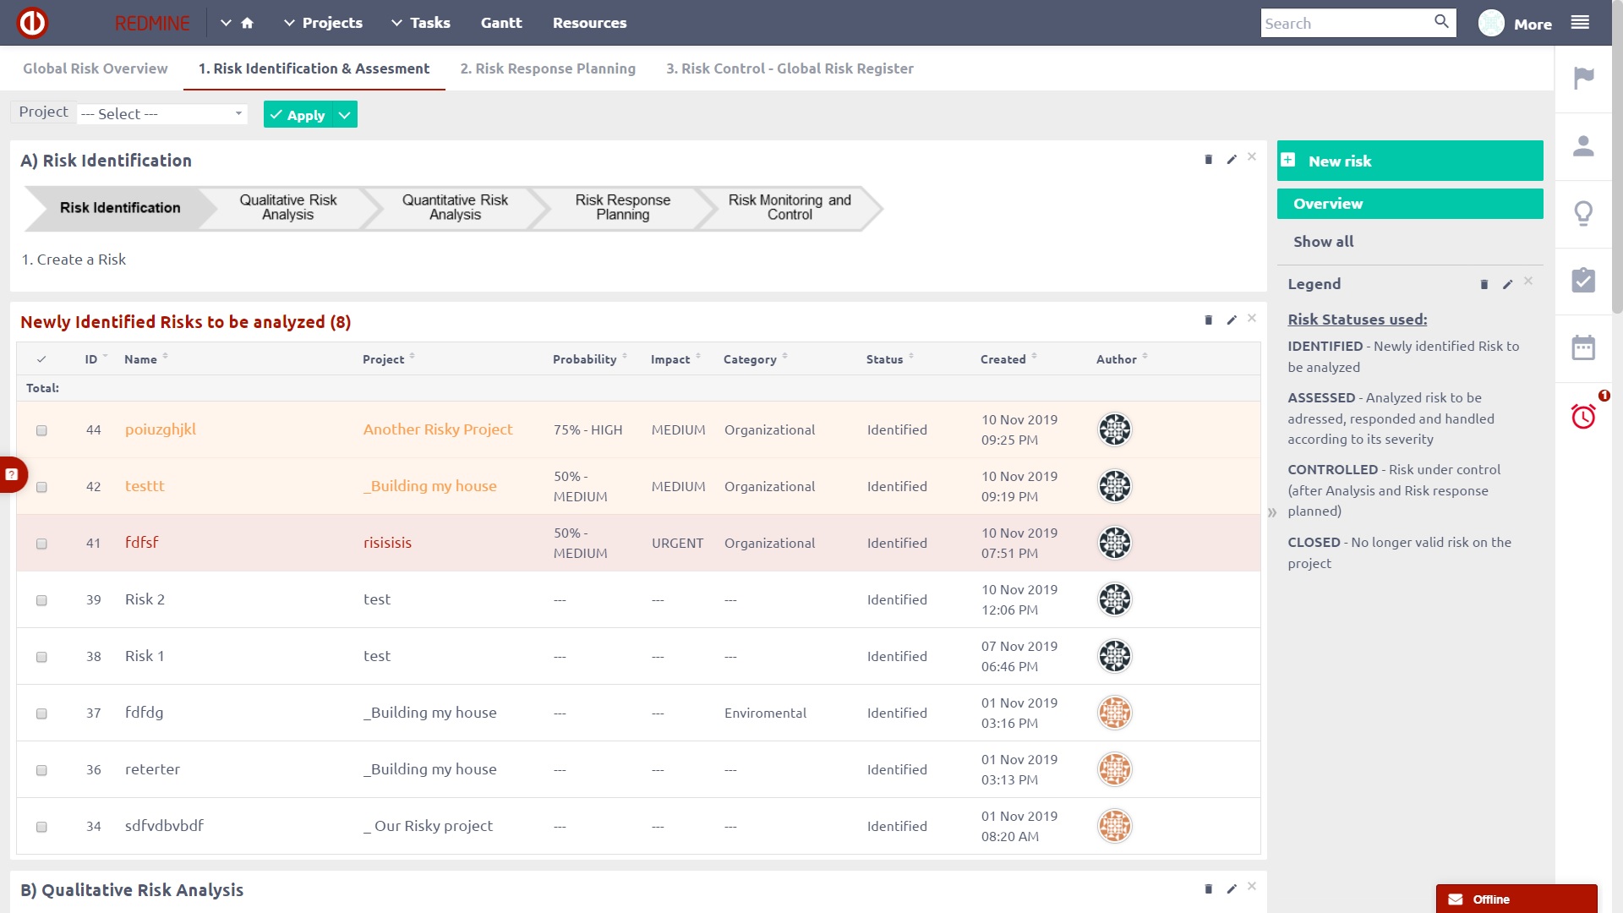Image resolution: width=1623 pixels, height=913 pixels.
Task: Click trash icon of Qualitative Risk Analysis module
Action: 1208,888
